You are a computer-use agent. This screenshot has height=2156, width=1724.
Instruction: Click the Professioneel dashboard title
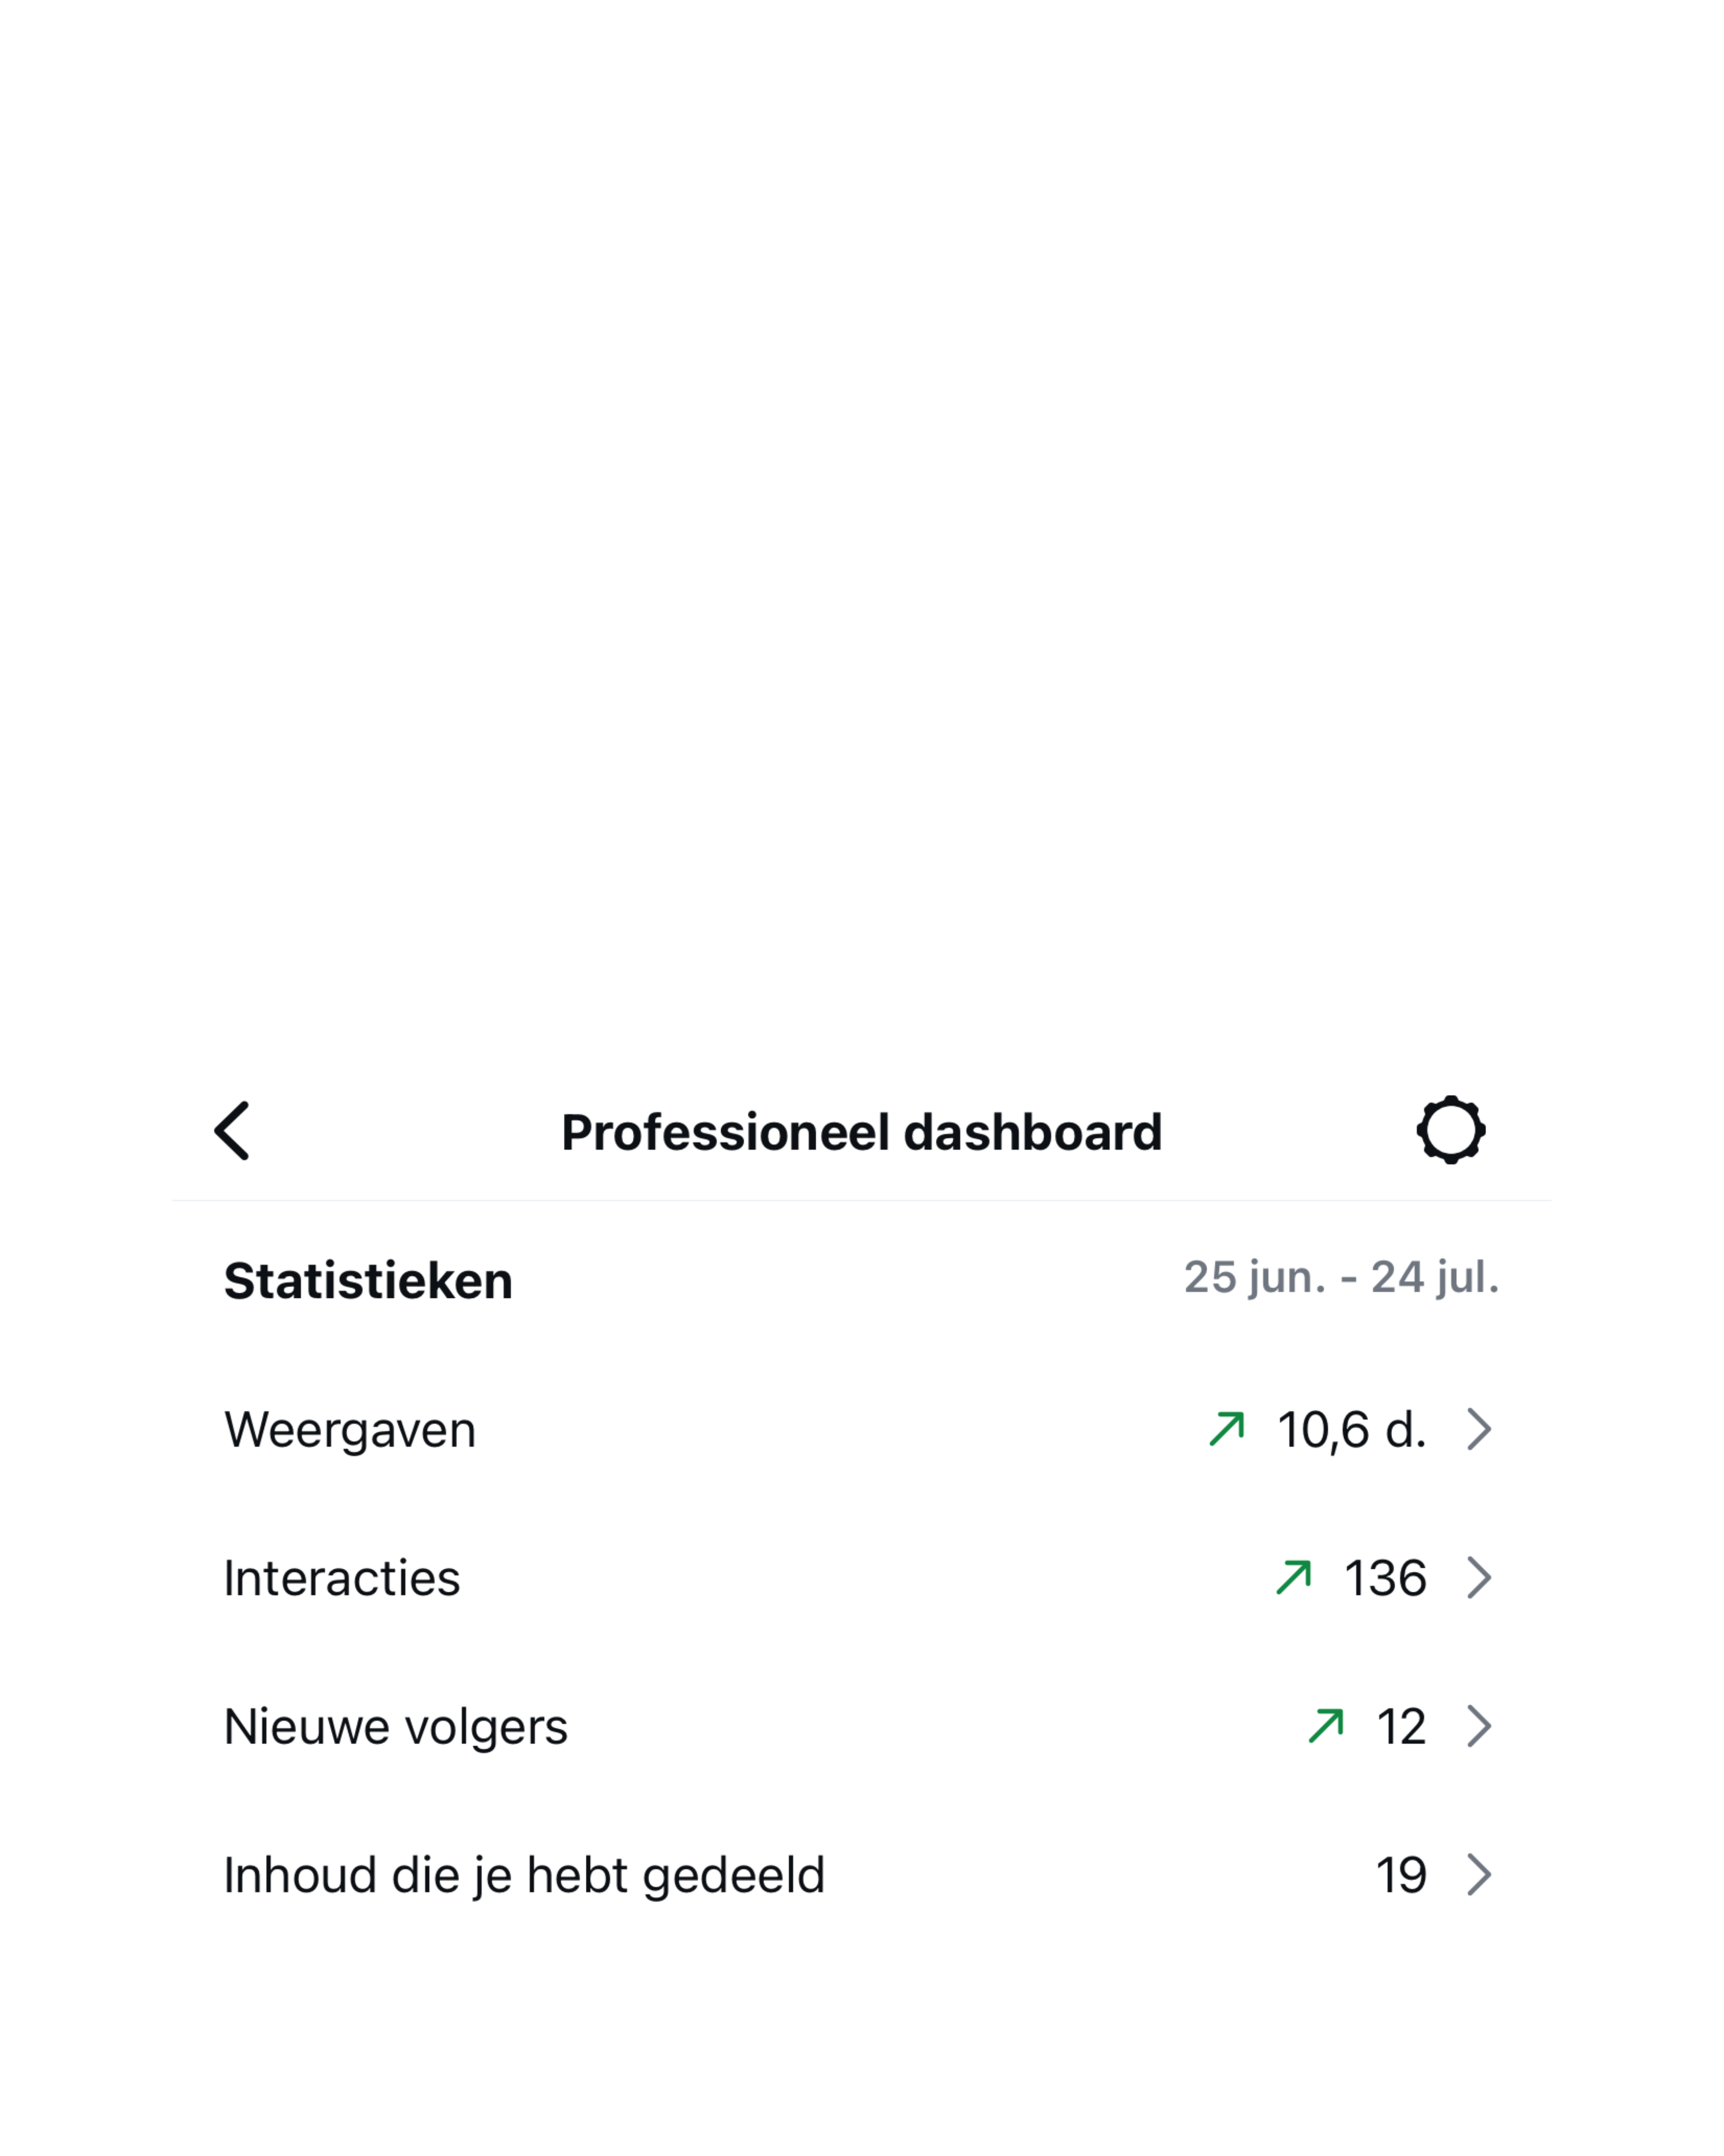(862, 1132)
